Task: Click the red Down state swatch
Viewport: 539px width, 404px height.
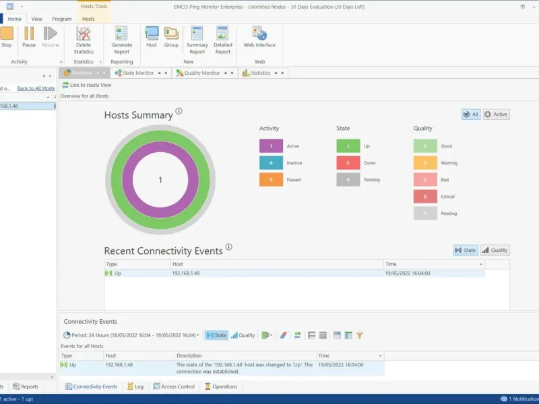Action: pyautogui.click(x=348, y=163)
